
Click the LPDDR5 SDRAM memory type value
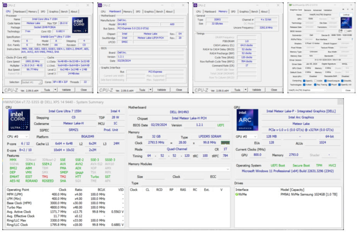pos(210,136)
